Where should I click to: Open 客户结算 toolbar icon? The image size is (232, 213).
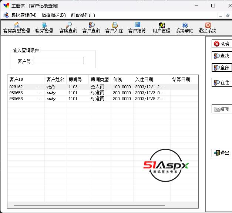tap(137, 25)
